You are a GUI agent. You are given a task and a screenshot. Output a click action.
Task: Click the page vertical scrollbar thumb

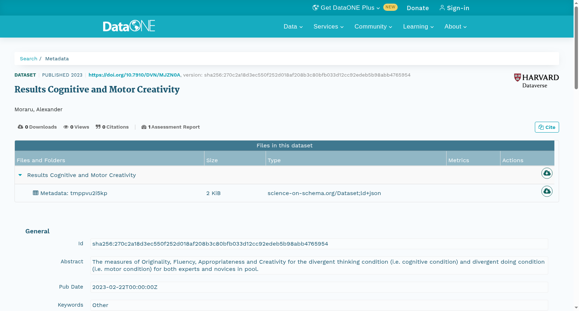(576, 47)
